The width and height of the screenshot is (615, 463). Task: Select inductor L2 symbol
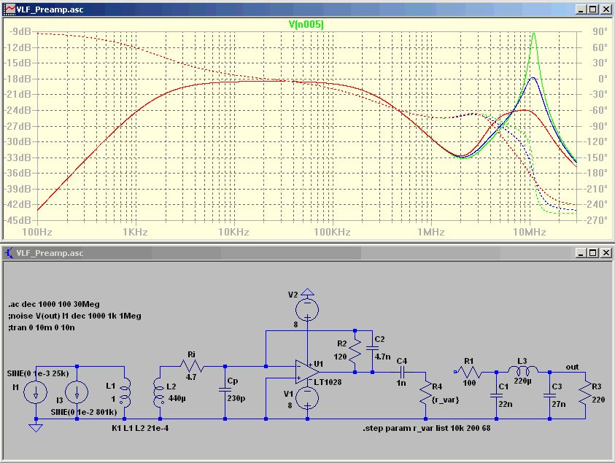coord(159,392)
